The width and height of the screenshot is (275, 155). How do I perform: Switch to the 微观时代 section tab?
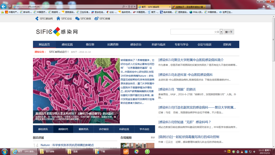pos(63,129)
